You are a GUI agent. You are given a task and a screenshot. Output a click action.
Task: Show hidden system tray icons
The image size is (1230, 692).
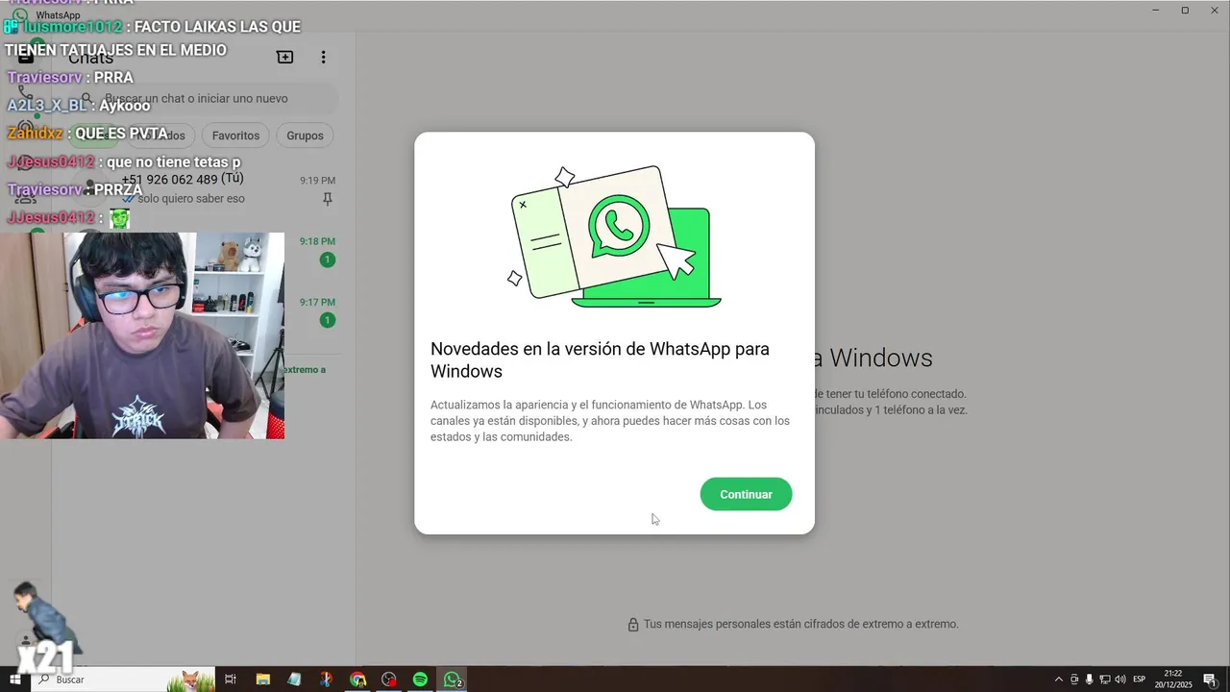[x=1059, y=680]
